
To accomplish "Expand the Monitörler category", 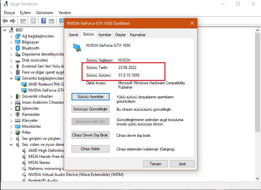I will pyautogui.click(x=11, y=127).
